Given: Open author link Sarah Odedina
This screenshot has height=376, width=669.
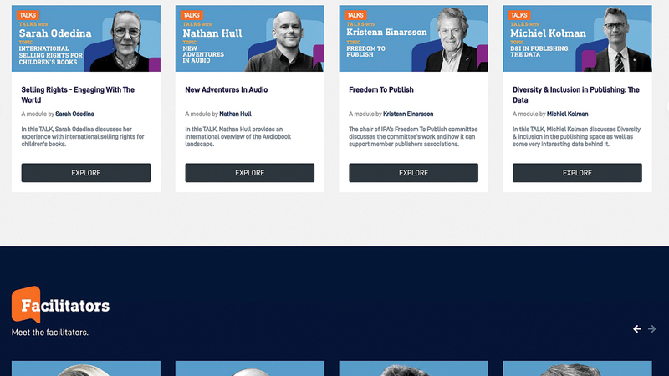Looking at the screenshot, I should tap(74, 114).
